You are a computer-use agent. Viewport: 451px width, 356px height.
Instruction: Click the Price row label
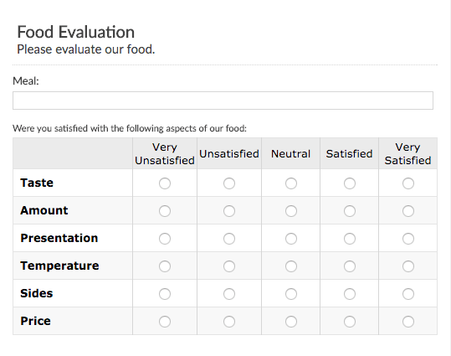35,321
